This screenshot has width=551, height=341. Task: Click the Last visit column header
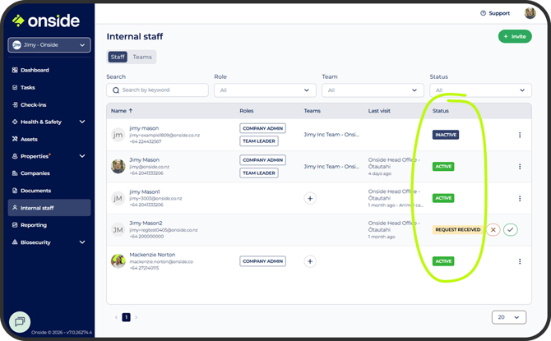coord(379,111)
